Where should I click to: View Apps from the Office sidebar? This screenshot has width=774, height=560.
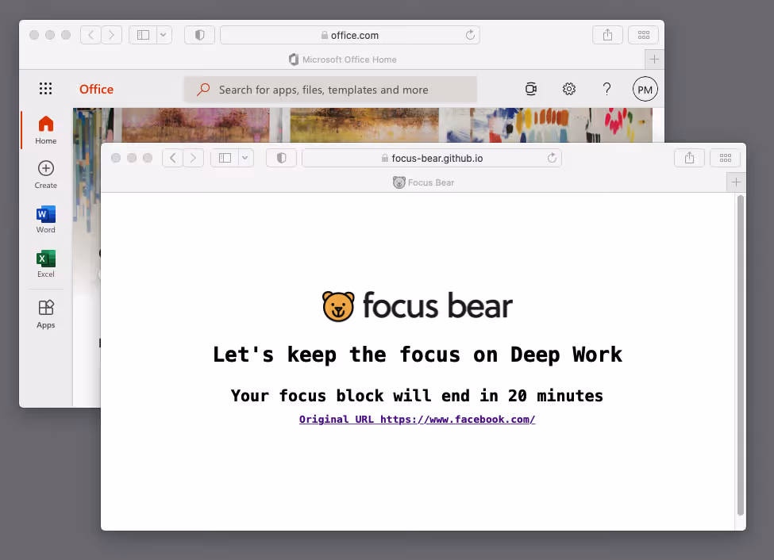45,311
